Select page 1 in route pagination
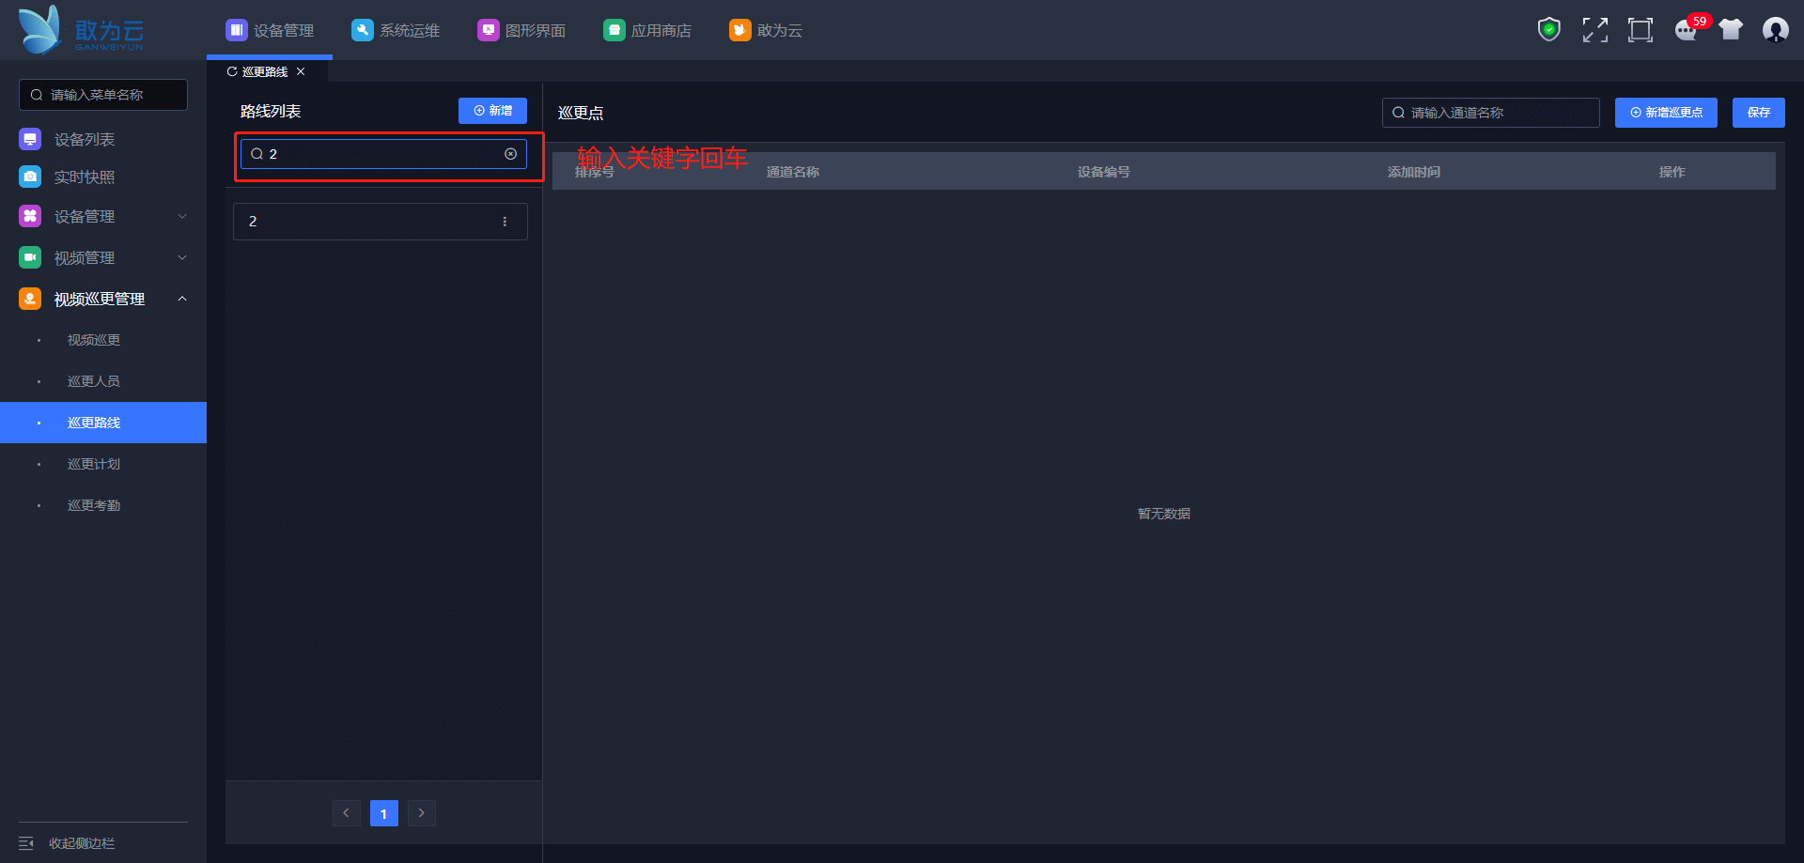 [x=384, y=813]
